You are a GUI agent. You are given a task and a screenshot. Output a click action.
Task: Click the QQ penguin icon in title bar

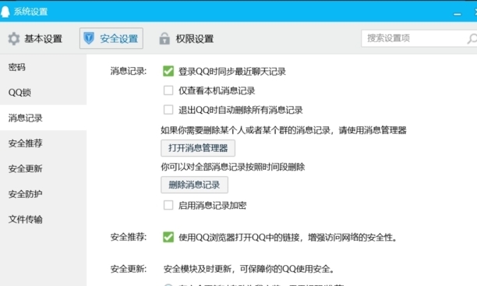click(x=5, y=12)
